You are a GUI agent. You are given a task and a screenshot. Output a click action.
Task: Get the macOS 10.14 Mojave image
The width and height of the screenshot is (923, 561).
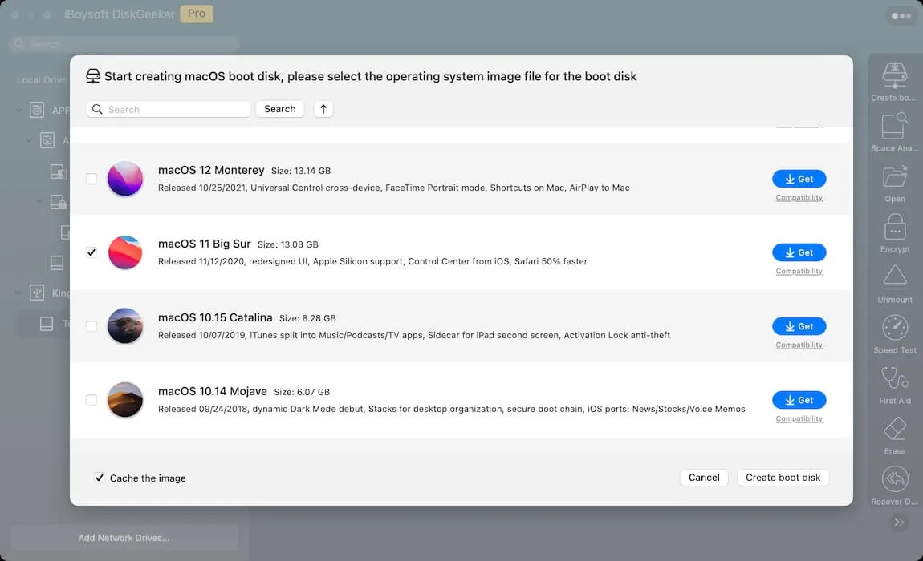tap(799, 400)
